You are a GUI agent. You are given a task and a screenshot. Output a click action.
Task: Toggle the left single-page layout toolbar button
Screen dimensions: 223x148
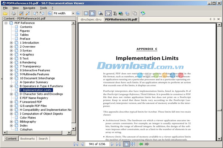pyautogui.click(x=86, y=13)
